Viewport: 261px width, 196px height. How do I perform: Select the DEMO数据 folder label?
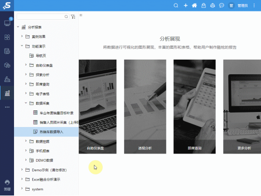pyautogui.click(x=44, y=160)
